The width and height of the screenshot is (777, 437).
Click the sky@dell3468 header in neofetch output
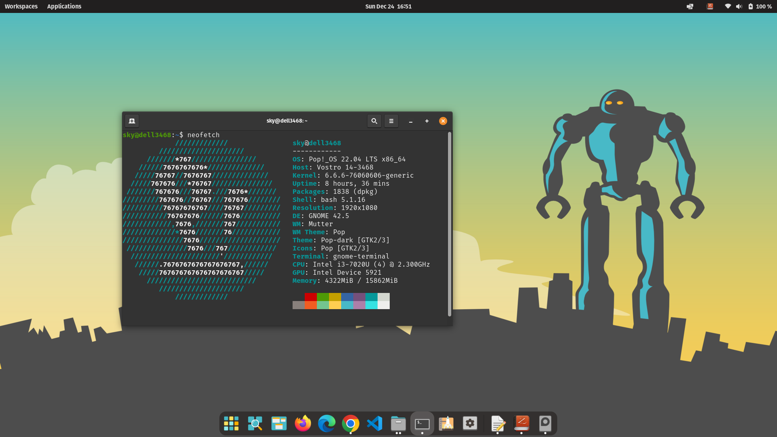coord(317,143)
